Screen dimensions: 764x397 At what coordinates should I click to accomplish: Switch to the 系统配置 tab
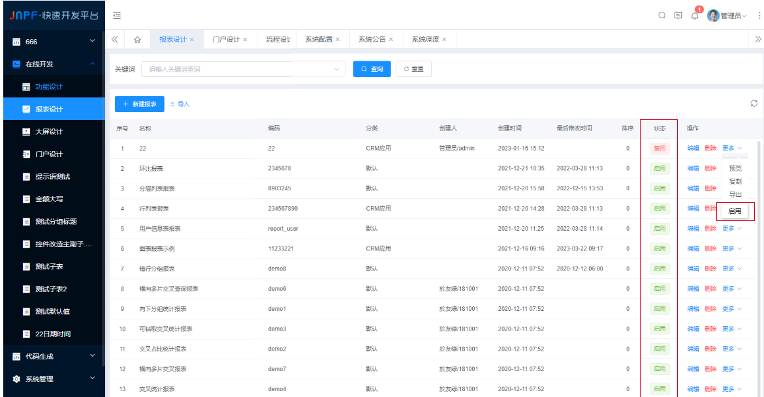point(319,39)
